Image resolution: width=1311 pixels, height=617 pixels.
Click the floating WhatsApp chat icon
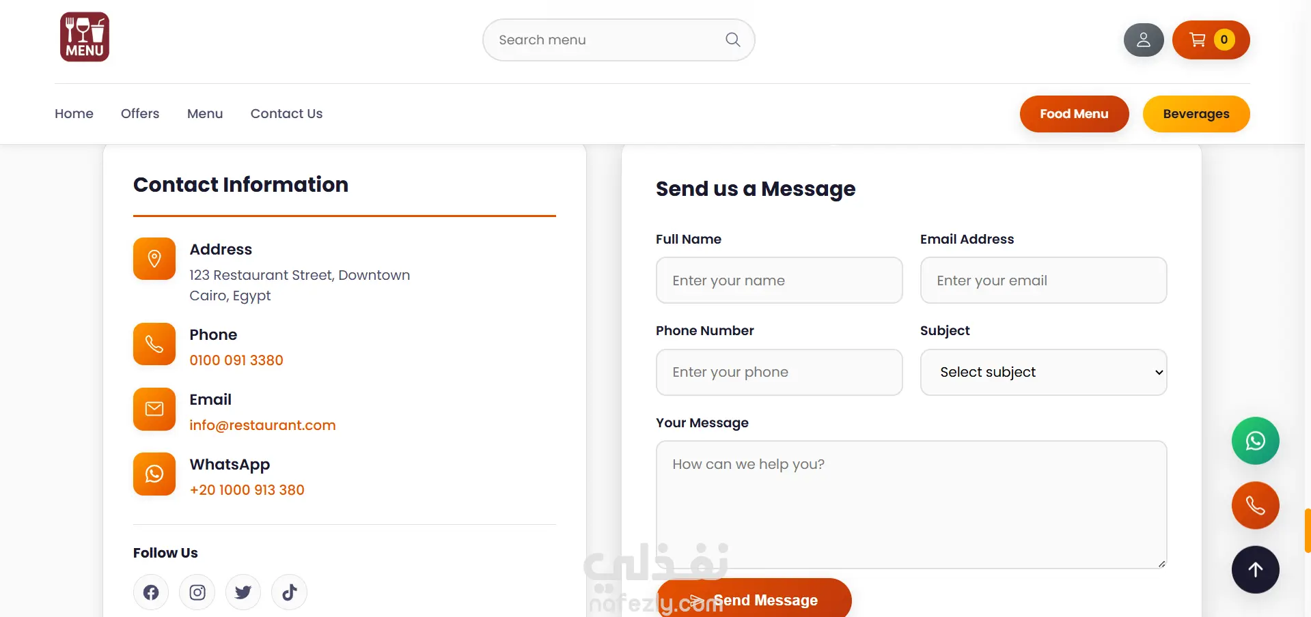coord(1255,441)
